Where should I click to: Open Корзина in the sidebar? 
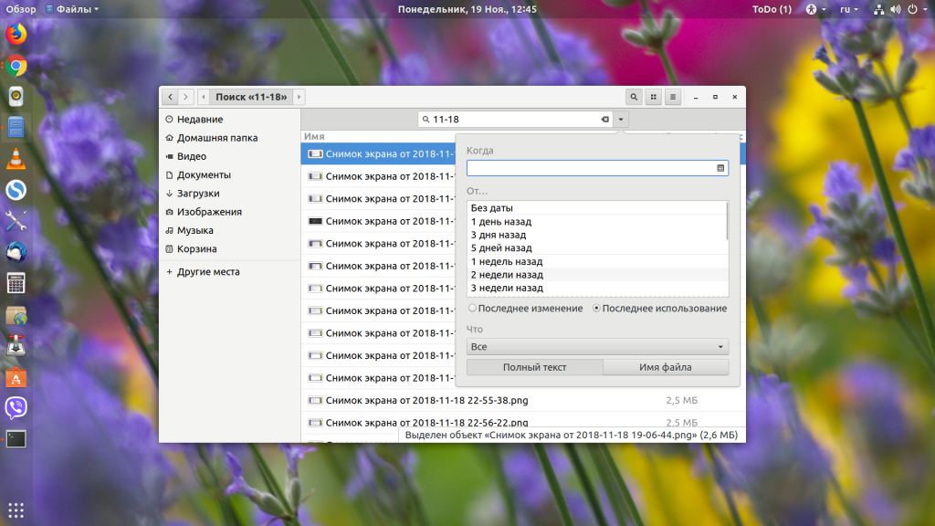[229, 248]
